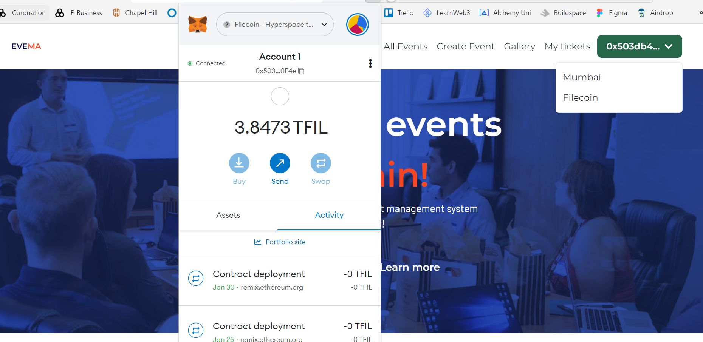Open Jan 30 Contract deployment transaction
The image size is (703, 342).
tap(280, 280)
